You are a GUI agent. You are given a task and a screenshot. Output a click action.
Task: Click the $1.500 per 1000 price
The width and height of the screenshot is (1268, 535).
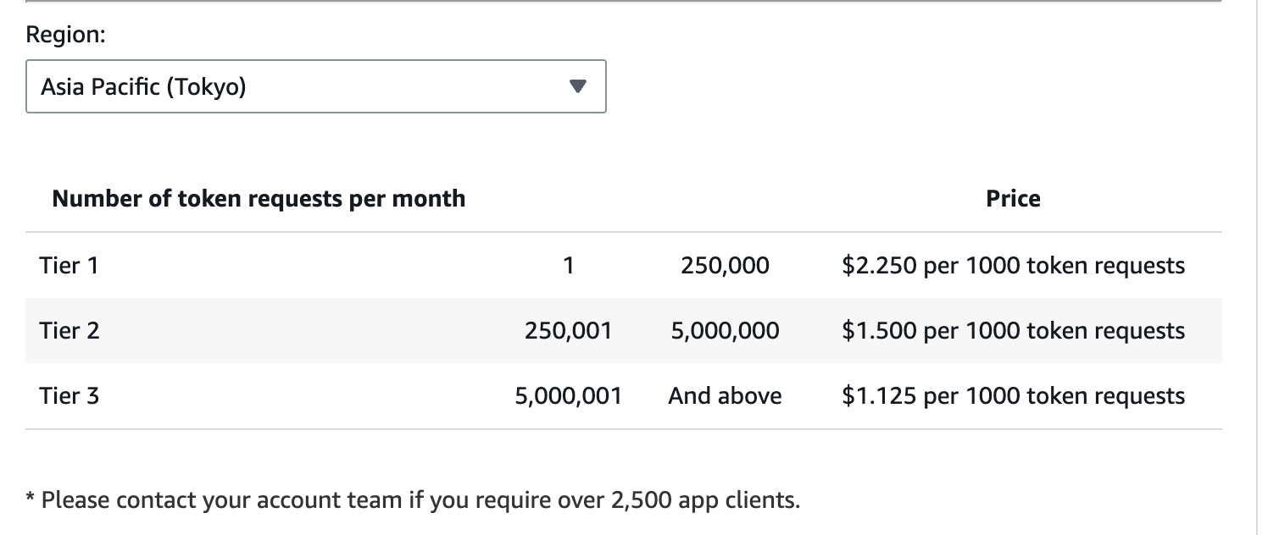point(1013,330)
